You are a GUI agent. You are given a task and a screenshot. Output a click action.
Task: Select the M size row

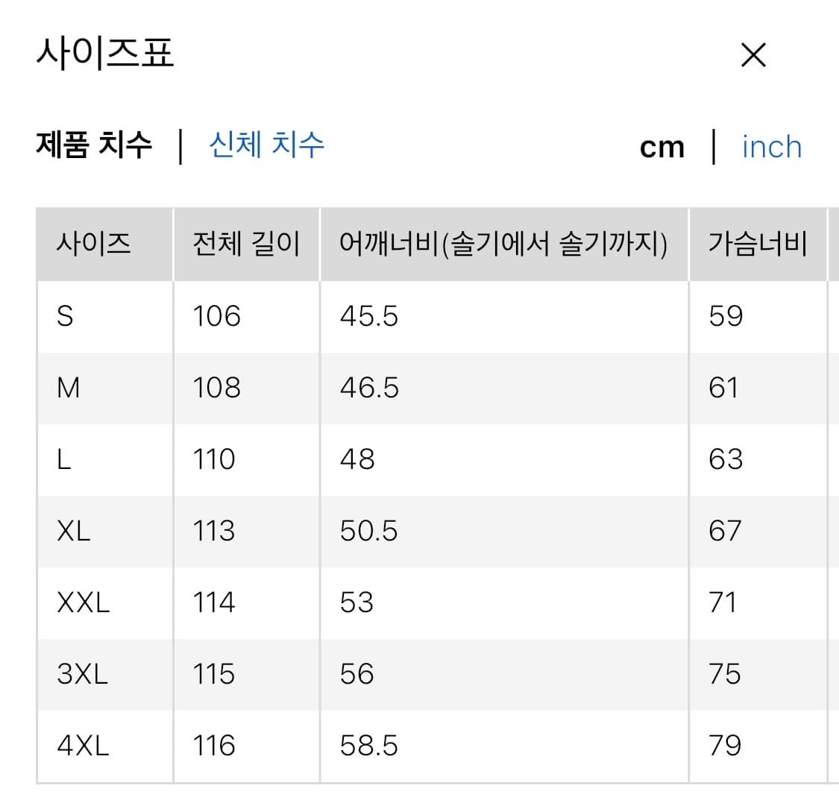click(x=69, y=388)
